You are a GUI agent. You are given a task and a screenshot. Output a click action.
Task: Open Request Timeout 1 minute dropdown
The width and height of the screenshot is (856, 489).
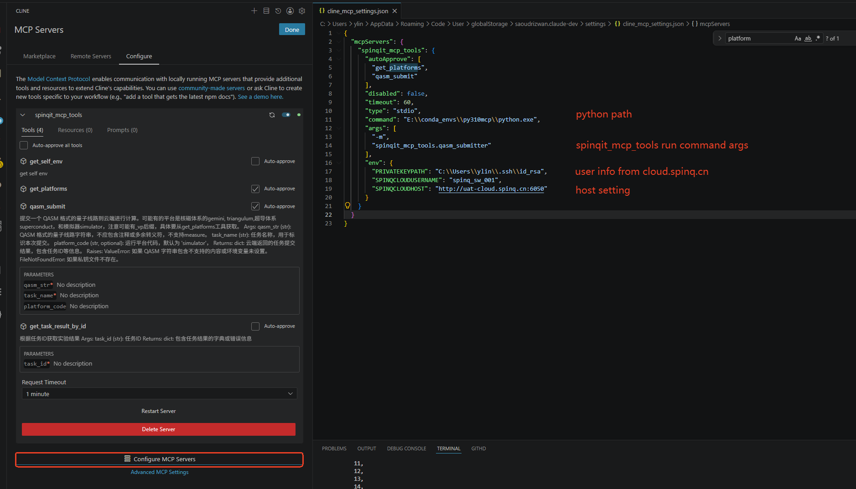(160, 394)
